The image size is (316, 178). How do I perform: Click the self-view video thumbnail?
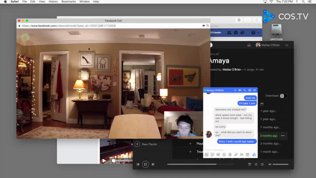[x=184, y=124]
